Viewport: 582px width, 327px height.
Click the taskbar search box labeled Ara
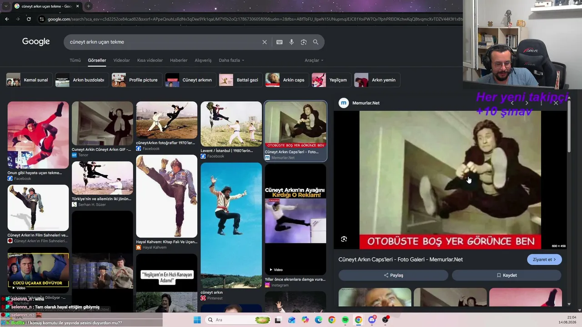coord(238,320)
